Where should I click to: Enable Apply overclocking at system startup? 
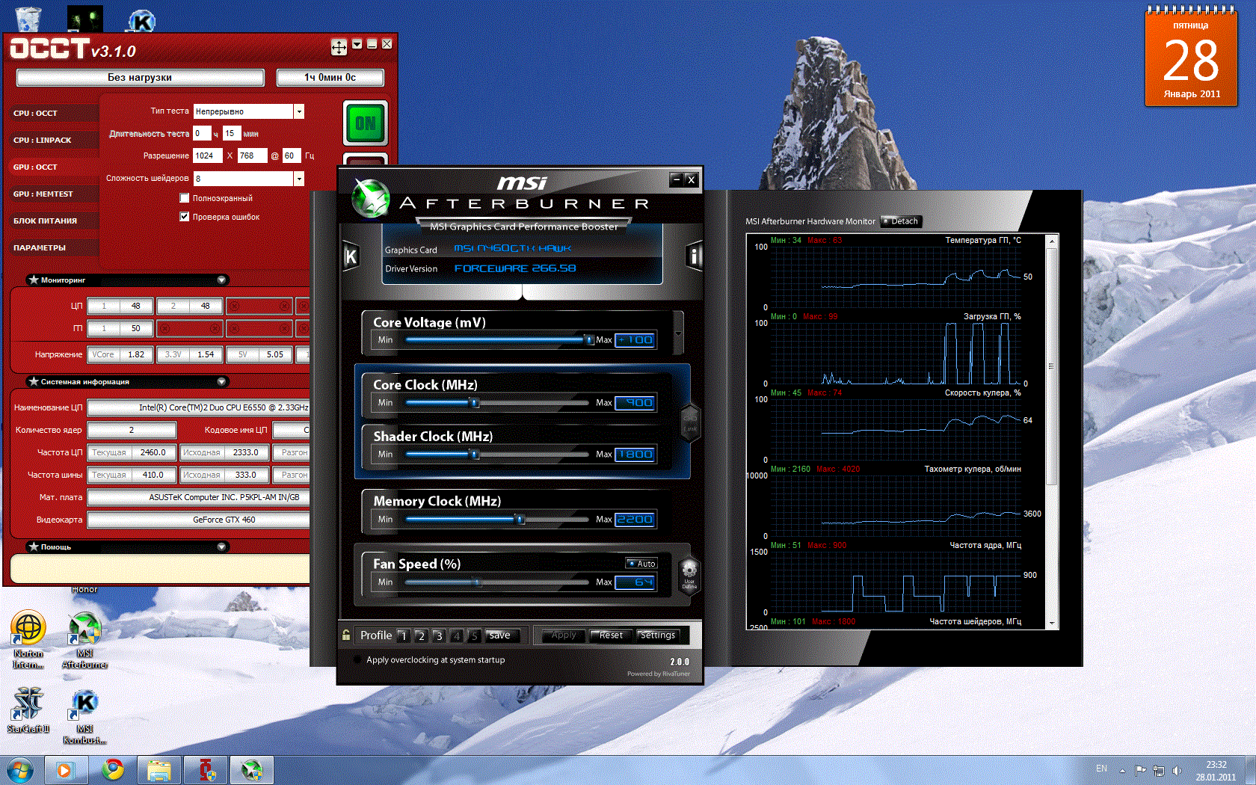point(358,660)
